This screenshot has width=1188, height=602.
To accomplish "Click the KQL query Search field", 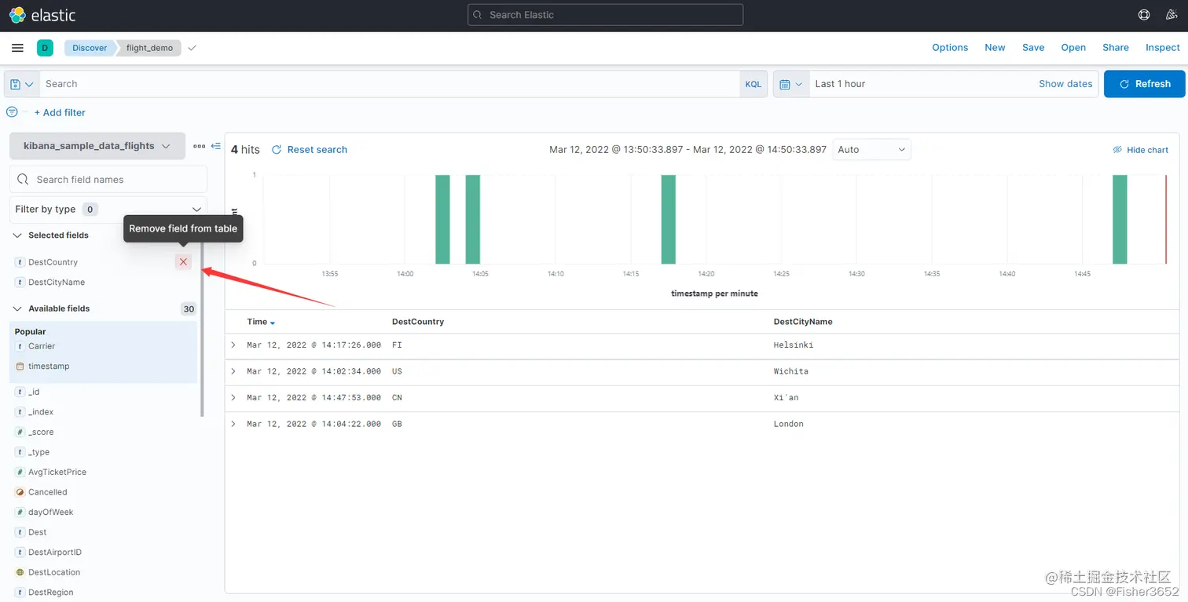I will [390, 84].
